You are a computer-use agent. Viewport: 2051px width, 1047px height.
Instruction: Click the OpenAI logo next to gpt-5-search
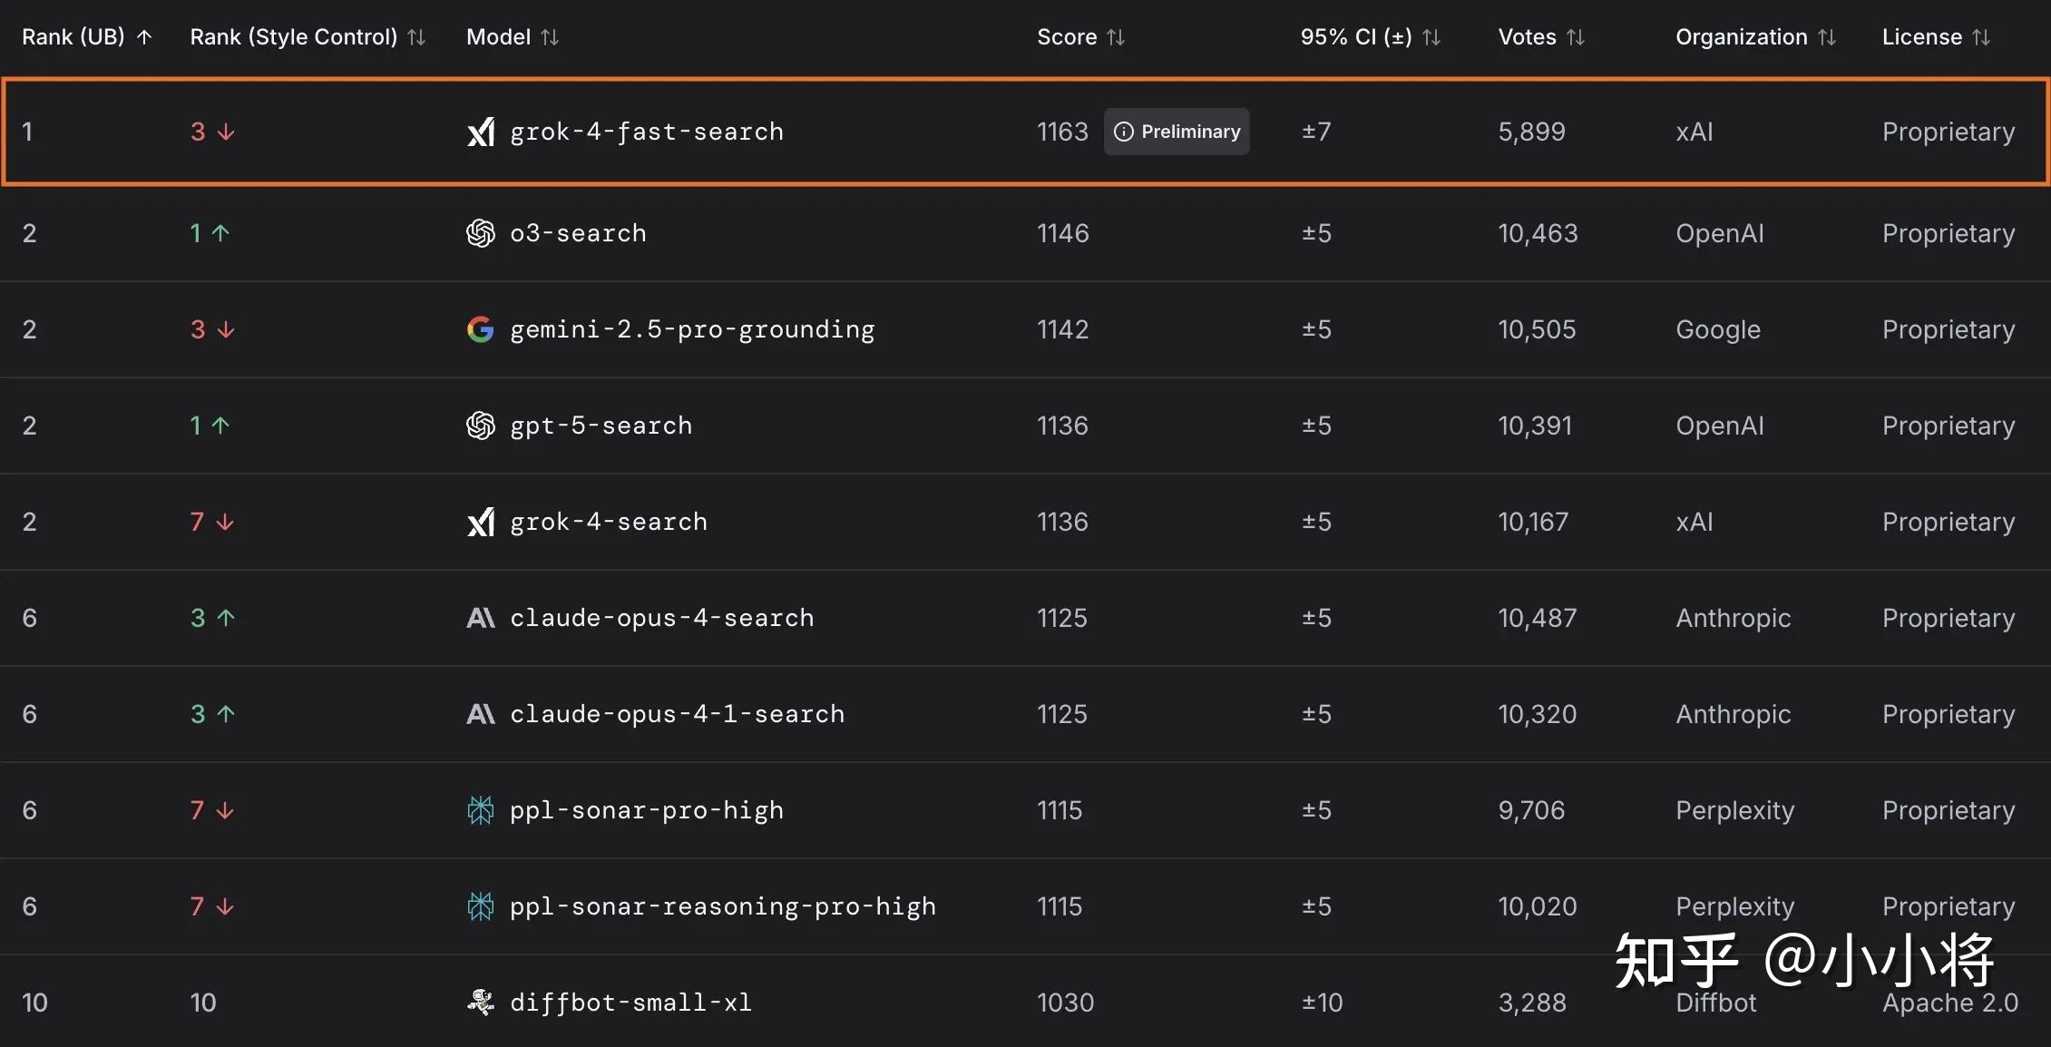[x=480, y=426]
